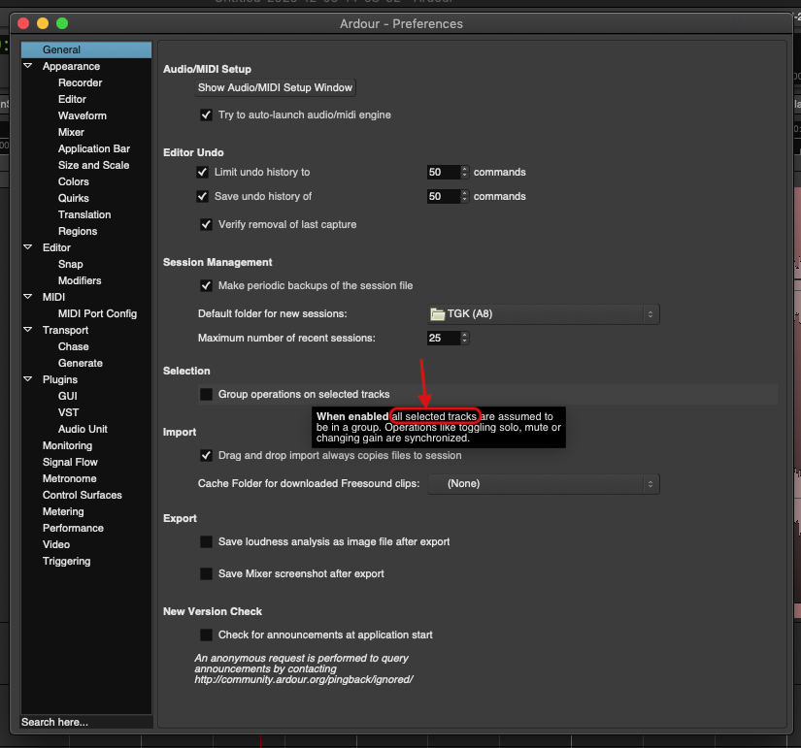This screenshot has height=748, width=801.
Task: Collapse the Appearance tree section
Action: pos(28,67)
